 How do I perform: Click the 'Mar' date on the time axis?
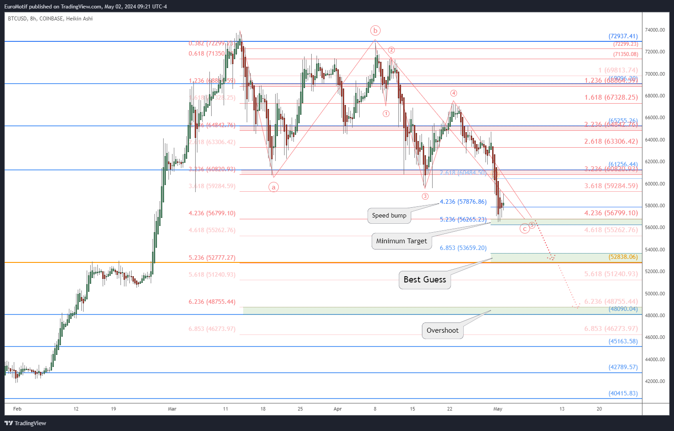tap(173, 409)
